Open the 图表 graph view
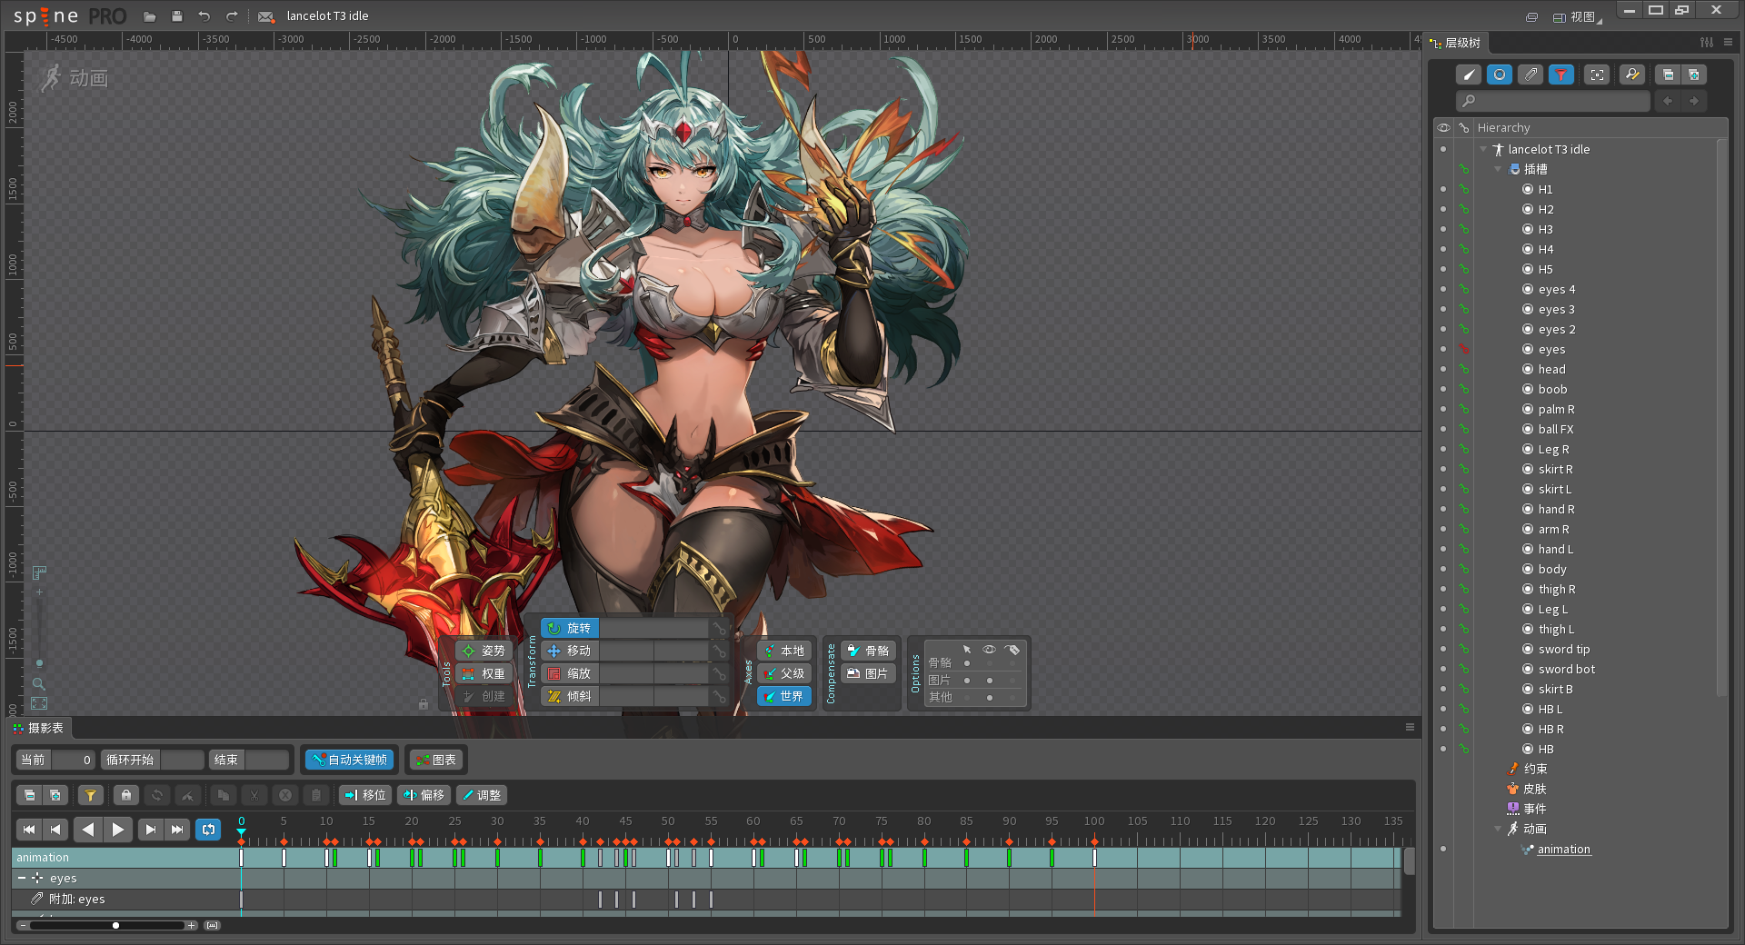Screen dimensions: 1745x945 [435, 760]
